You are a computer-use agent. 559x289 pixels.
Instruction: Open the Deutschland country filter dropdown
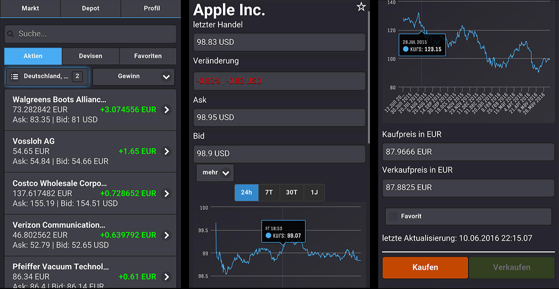47,77
